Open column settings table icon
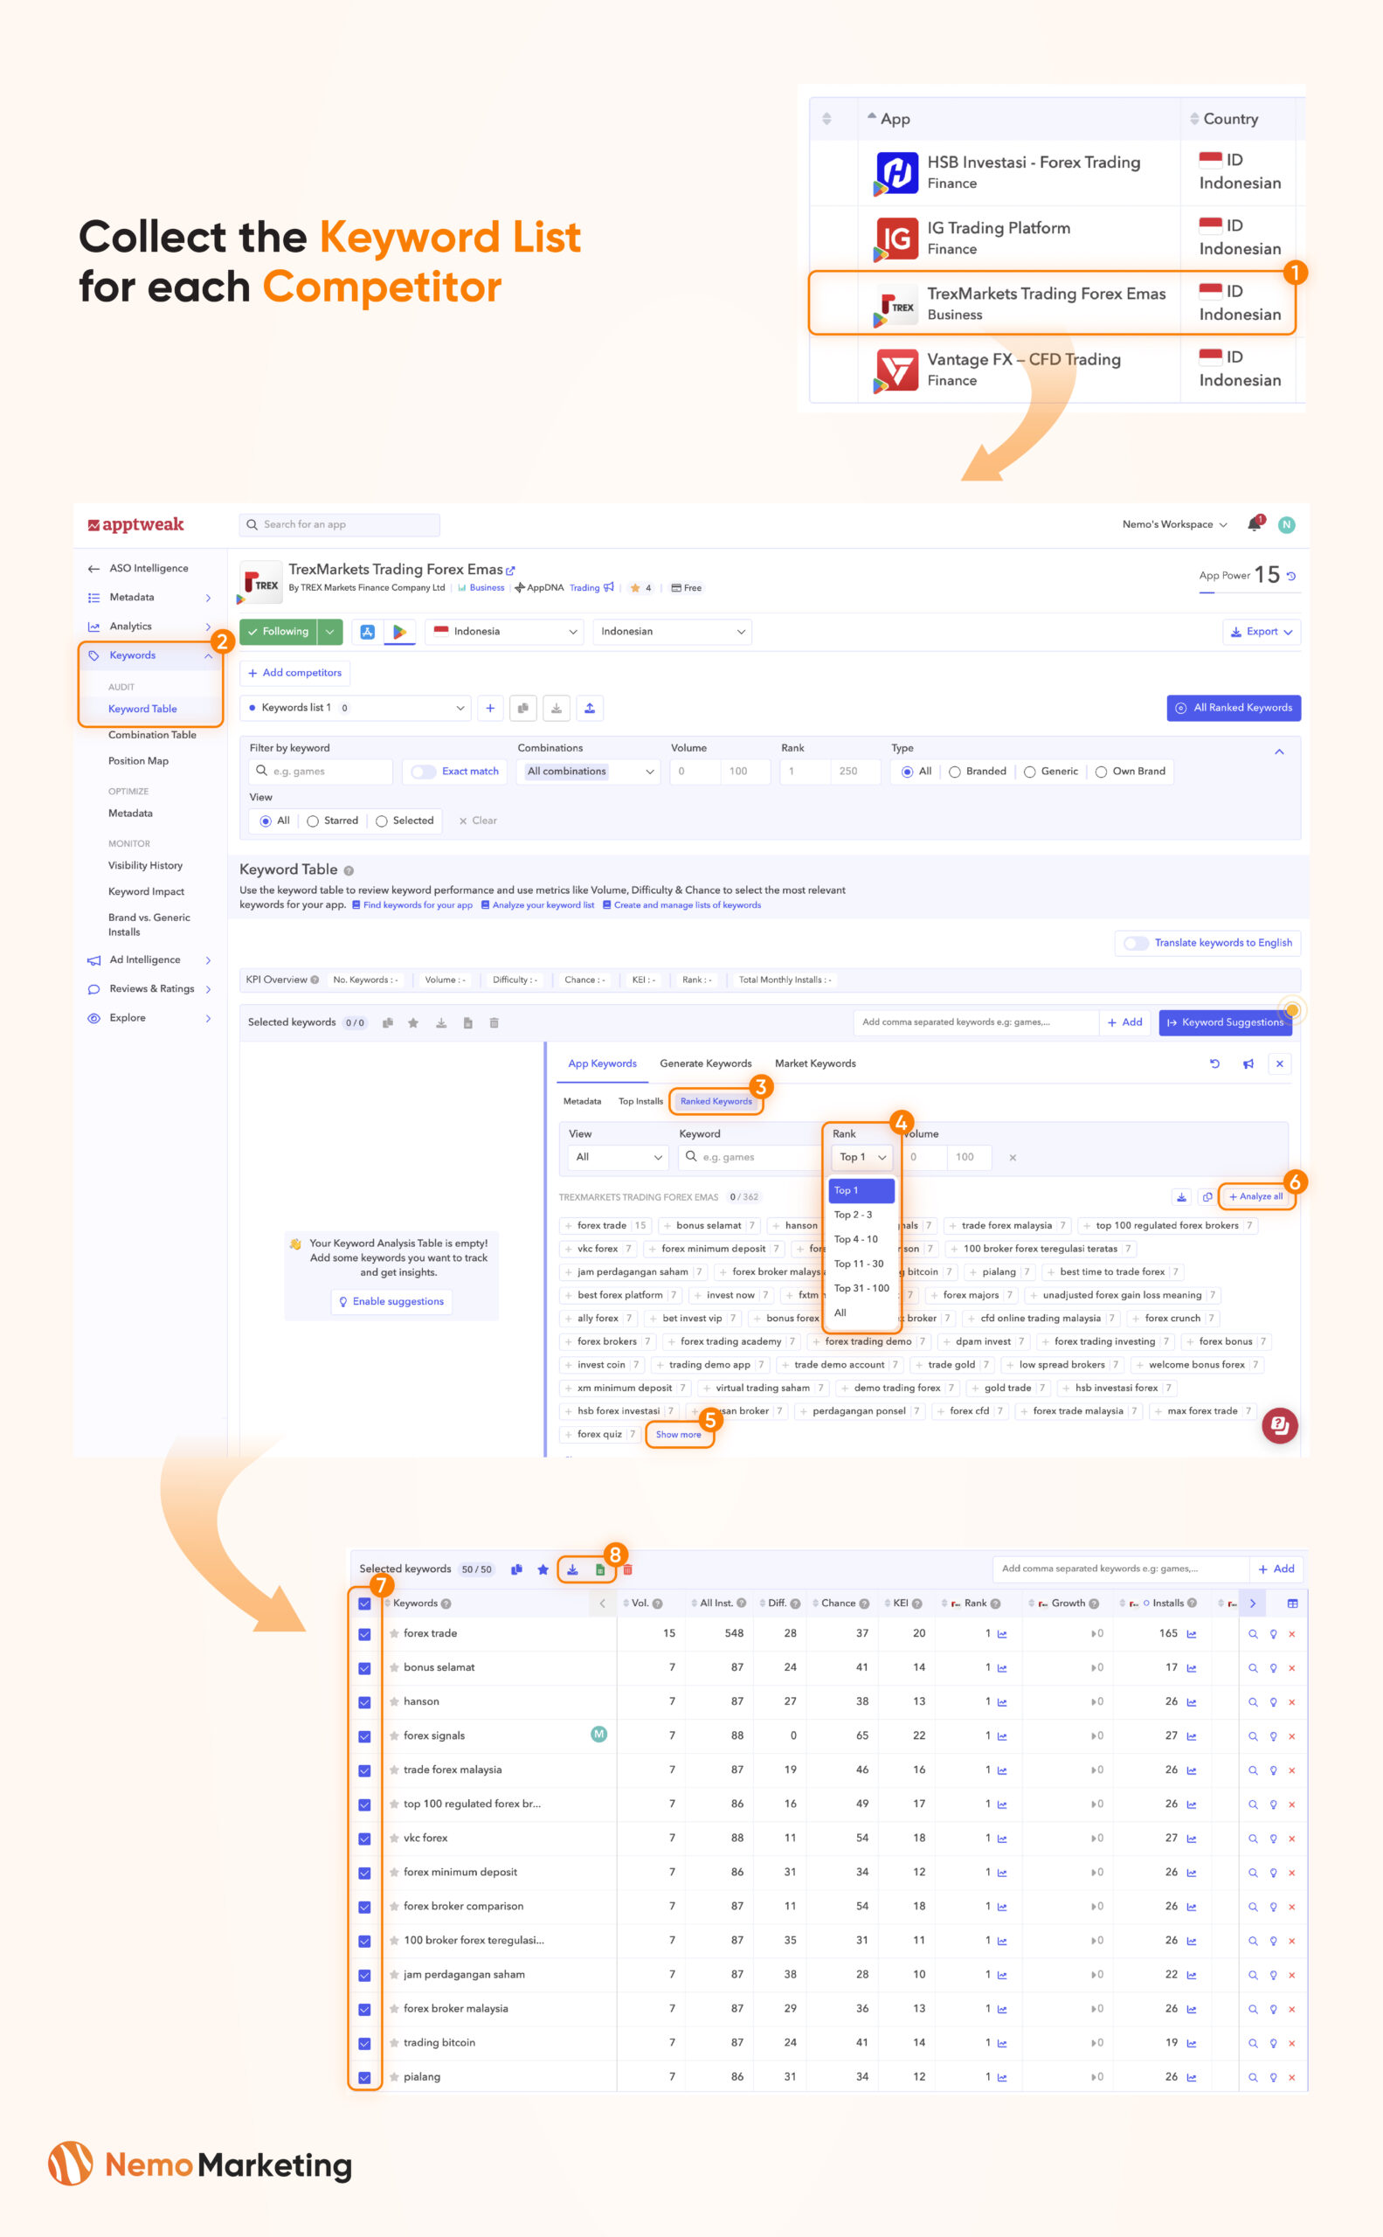The width and height of the screenshot is (1383, 2237). [x=1292, y=1603]
